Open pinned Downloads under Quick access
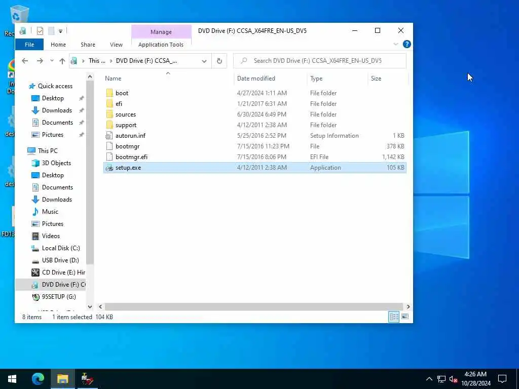519x389 pixels. (x=57, y=110)
